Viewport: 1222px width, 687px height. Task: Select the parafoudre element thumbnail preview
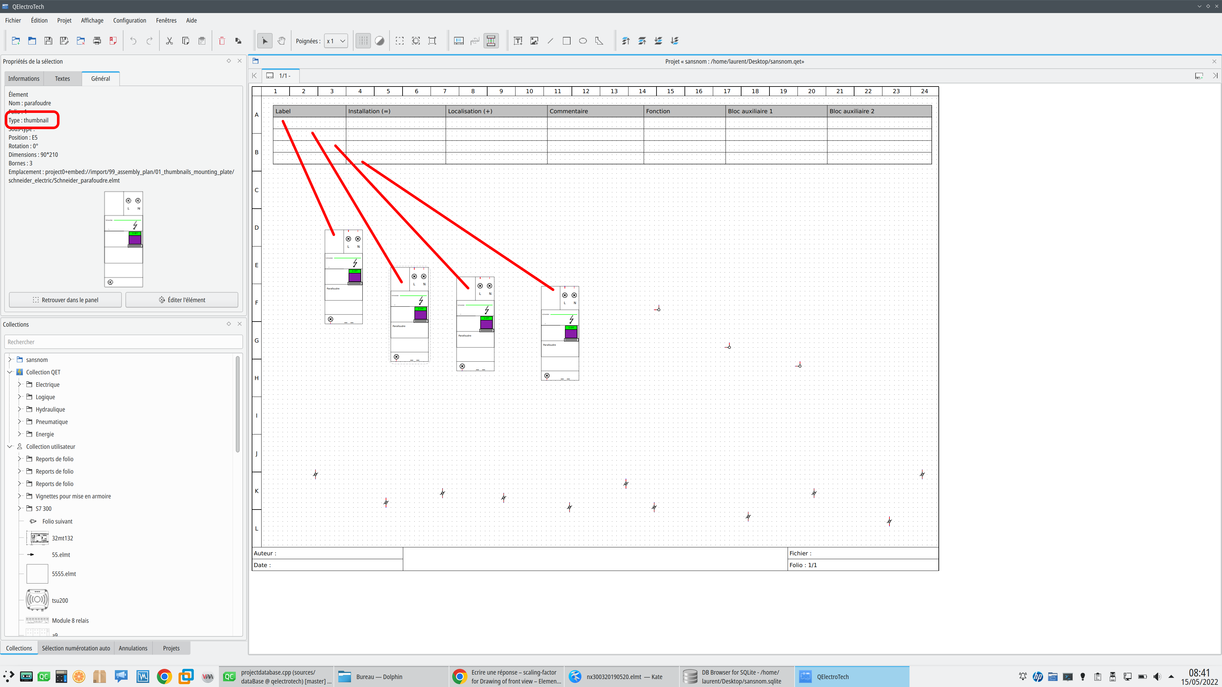click(123, 239)
